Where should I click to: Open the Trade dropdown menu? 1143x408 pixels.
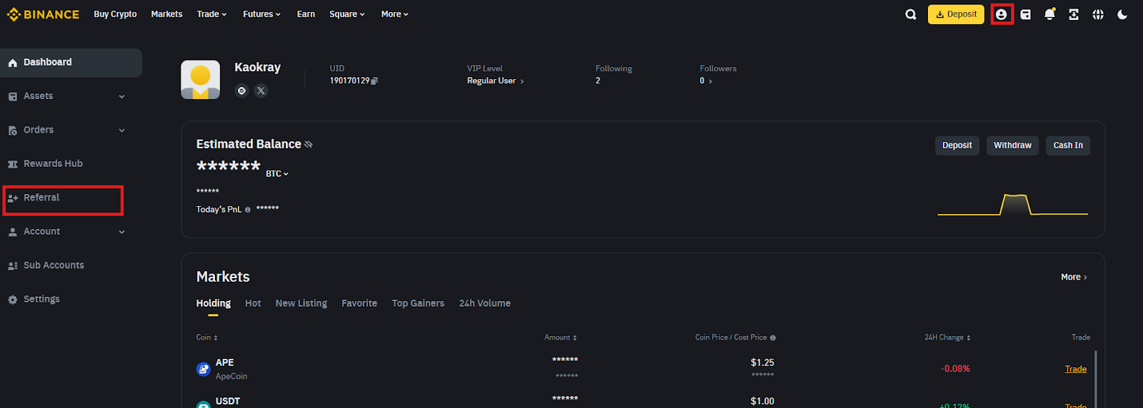(x=211, y=14)
